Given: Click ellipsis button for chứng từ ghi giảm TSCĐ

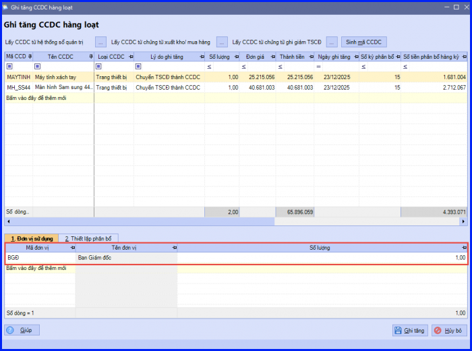Looking at the screenshot, I should pyautogui.click(x=332, y=42).
